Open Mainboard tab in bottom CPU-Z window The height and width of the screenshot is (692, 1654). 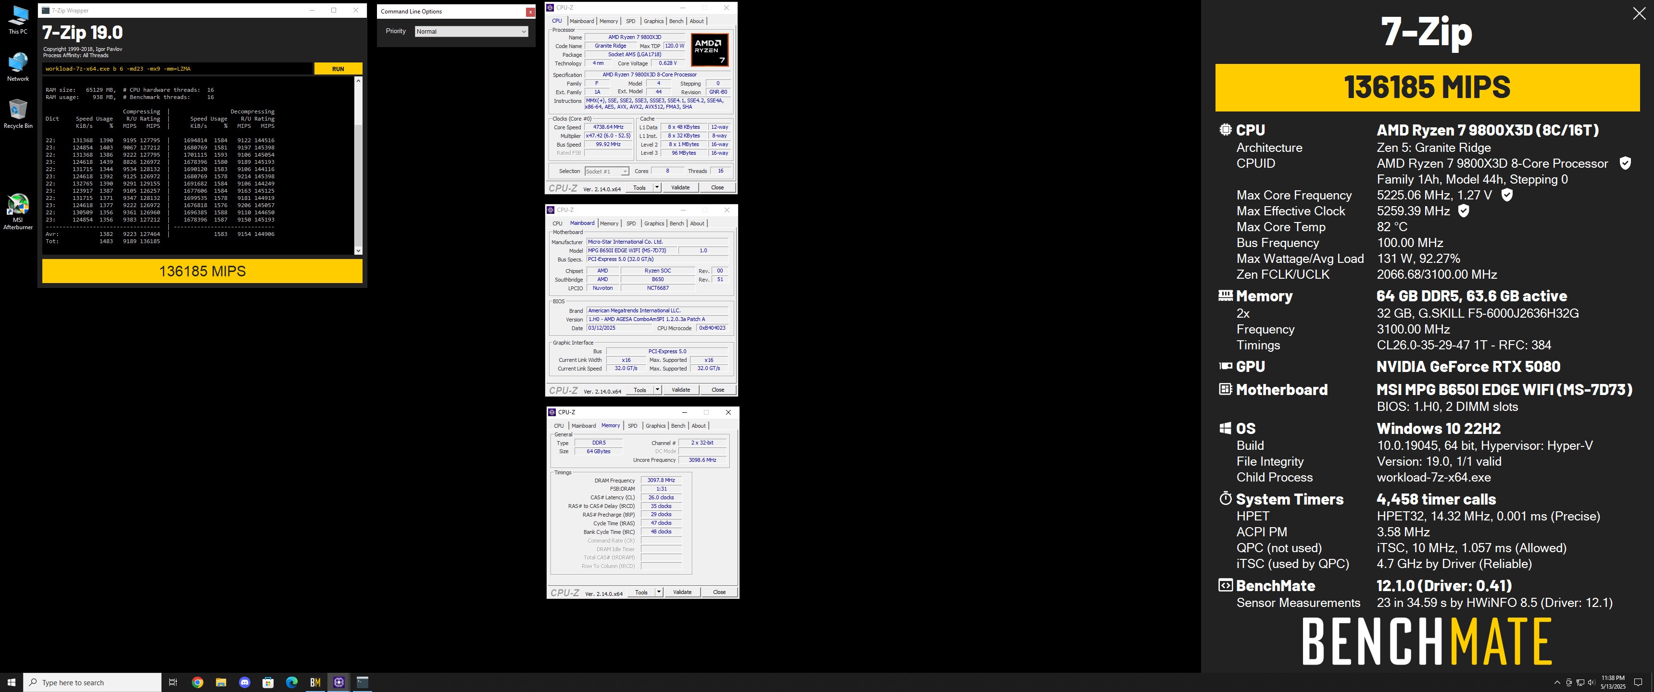point(584,426)
